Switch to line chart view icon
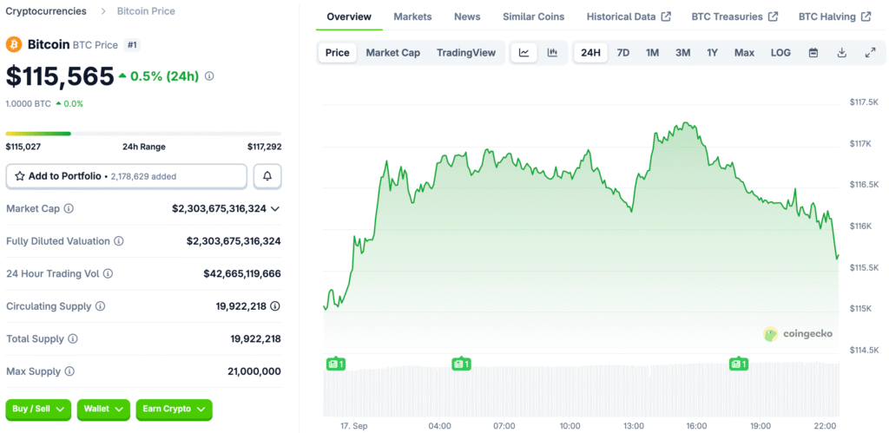 (x=524, y=53)
